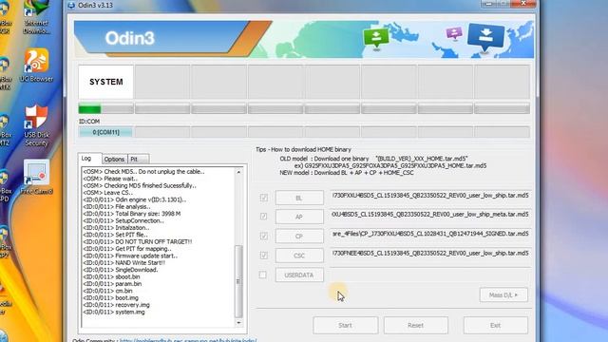Click the CSC file button

[x=299, y=256]
